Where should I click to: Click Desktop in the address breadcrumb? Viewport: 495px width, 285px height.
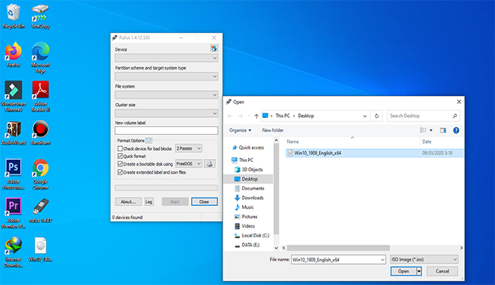point(306,116)
